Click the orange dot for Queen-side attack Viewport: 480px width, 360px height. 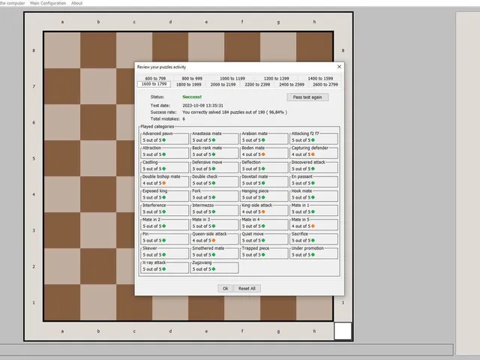click(214, 241)
